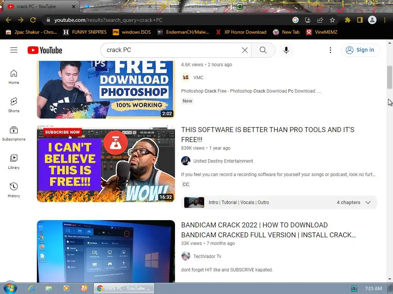393x294 pixels.
Task: Open the Chrome three-dot menu
Action: 385,20
